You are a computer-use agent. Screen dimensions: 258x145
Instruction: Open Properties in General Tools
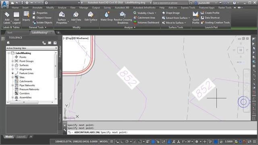click(40, 13)
